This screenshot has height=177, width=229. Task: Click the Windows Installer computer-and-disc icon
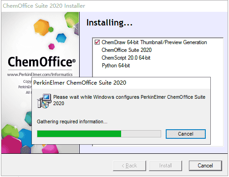(44, 101)
